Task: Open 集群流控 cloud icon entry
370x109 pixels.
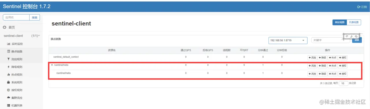Action: point(15,98)
